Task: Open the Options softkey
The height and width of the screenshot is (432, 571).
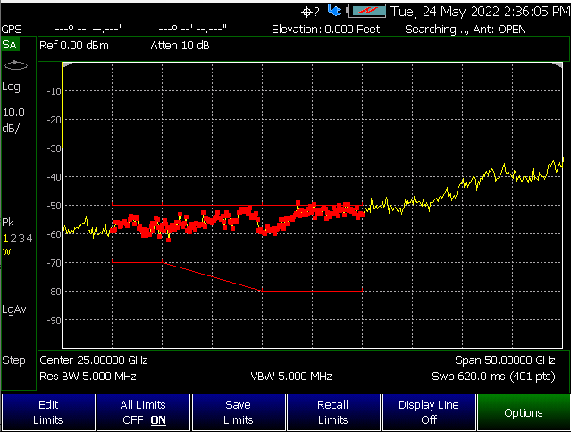Action: tap(524, 412)
